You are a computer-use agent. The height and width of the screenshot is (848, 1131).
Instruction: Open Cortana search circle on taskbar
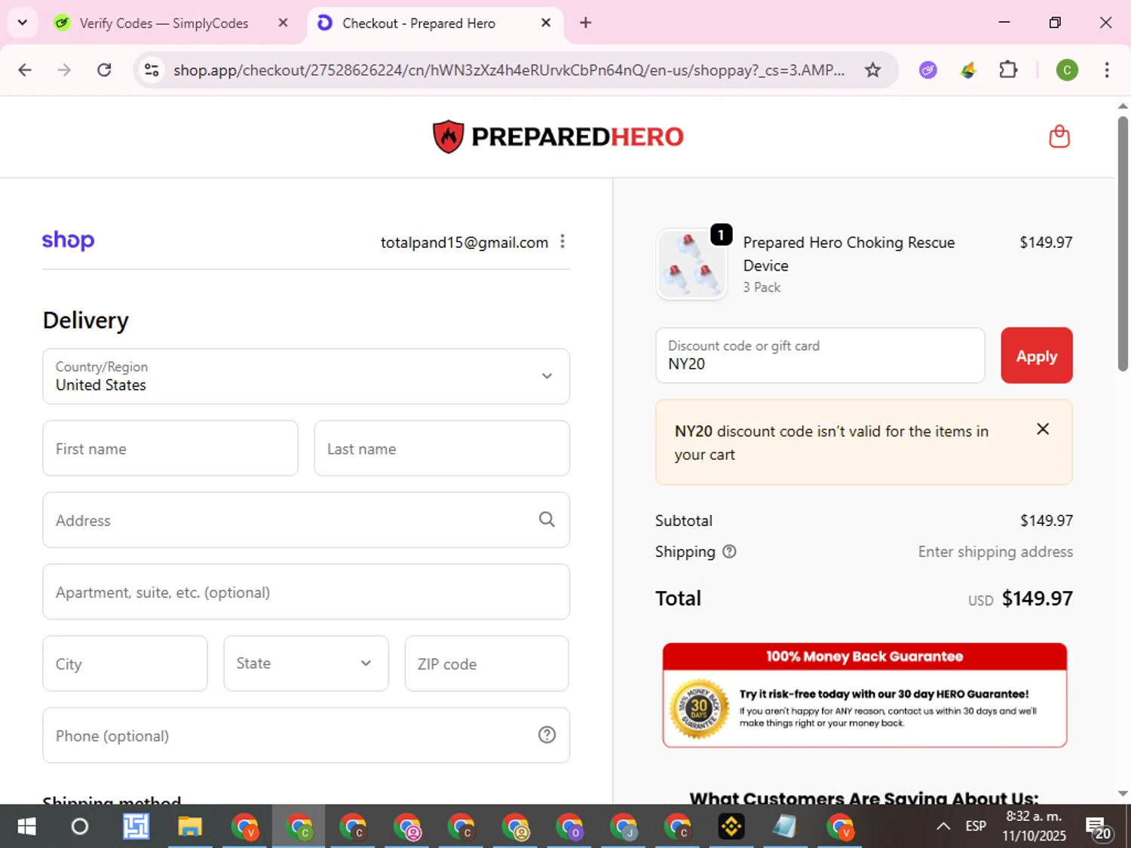79,827
